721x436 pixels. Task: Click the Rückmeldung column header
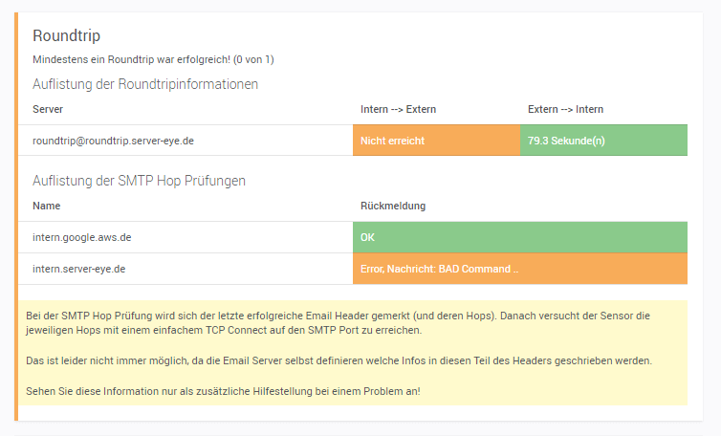(393, 206)
